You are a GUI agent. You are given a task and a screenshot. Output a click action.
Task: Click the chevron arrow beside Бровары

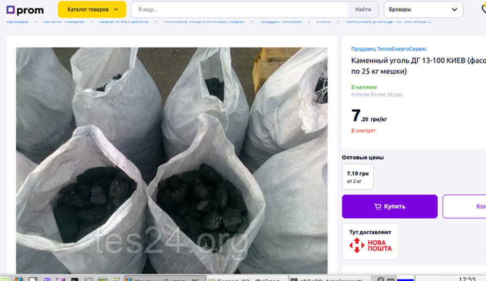pyautogui.click(x=454, y=9)
